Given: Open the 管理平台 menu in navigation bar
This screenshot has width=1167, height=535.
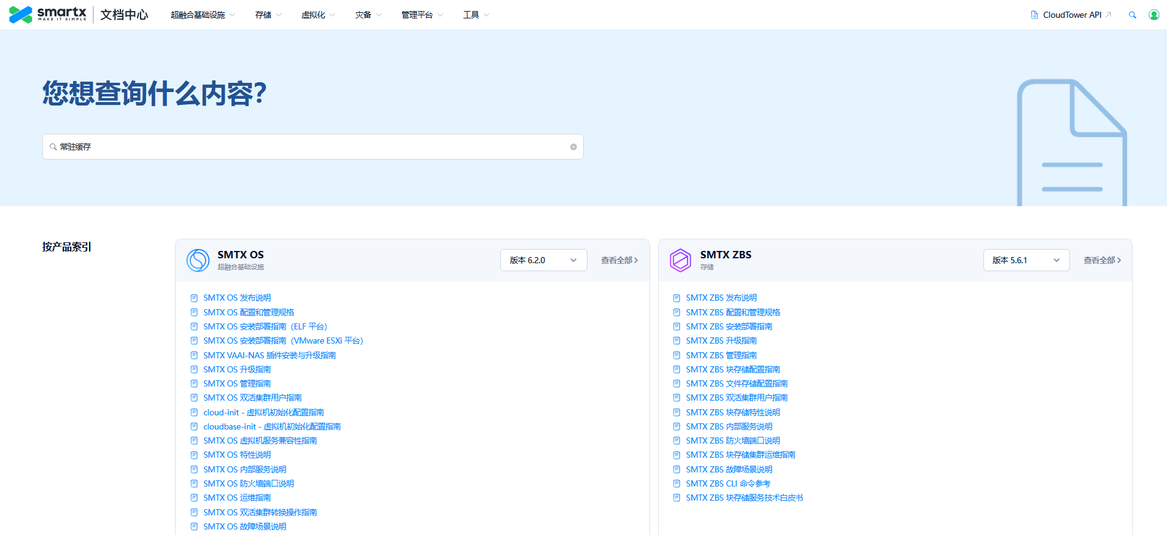Looking at the screenshot, I should coord(422,15).
